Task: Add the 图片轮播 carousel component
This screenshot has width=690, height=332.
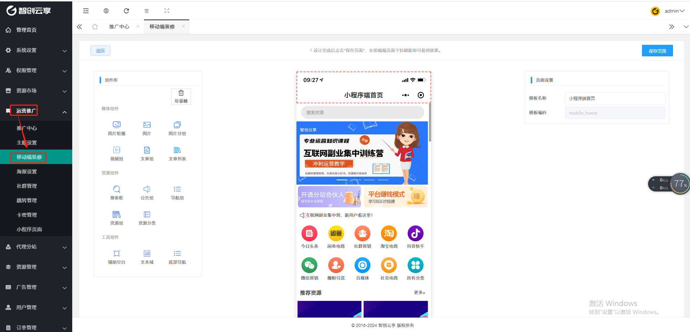Action: point(117,128)
